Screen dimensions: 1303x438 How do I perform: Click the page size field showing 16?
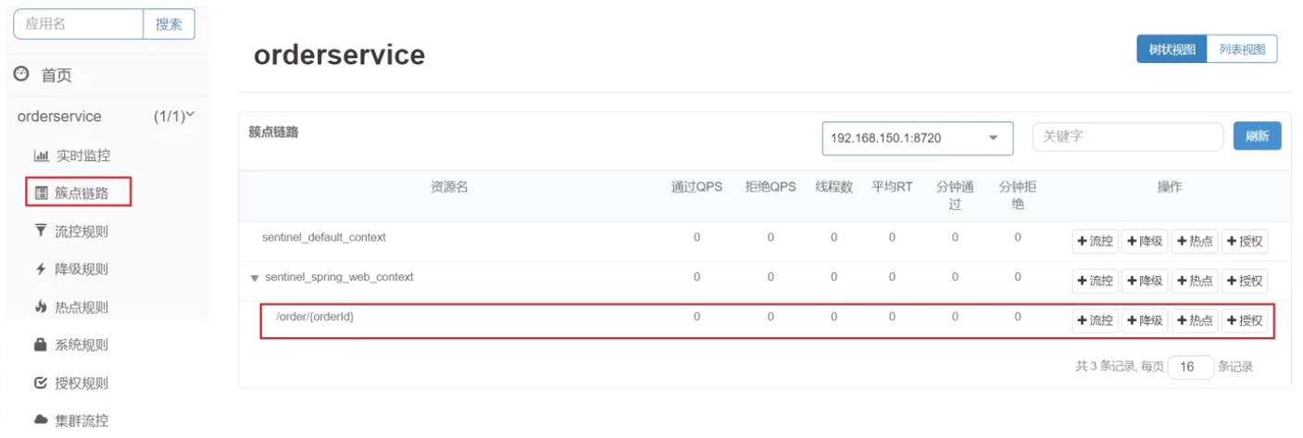pyautogui.click(x=1190, y=367)
